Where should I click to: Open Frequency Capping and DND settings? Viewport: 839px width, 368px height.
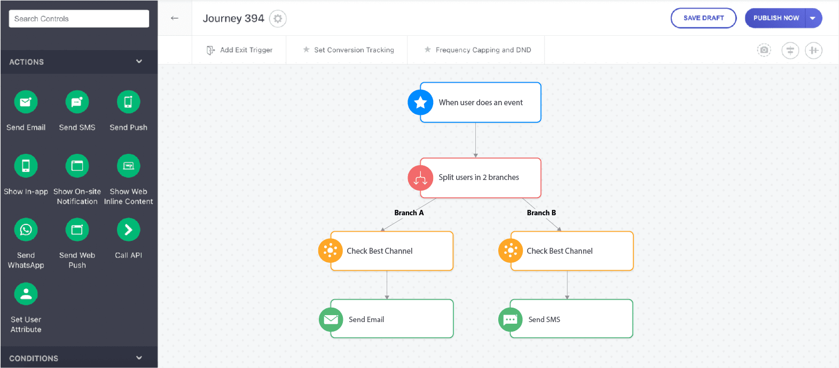[x=477, y=50]
